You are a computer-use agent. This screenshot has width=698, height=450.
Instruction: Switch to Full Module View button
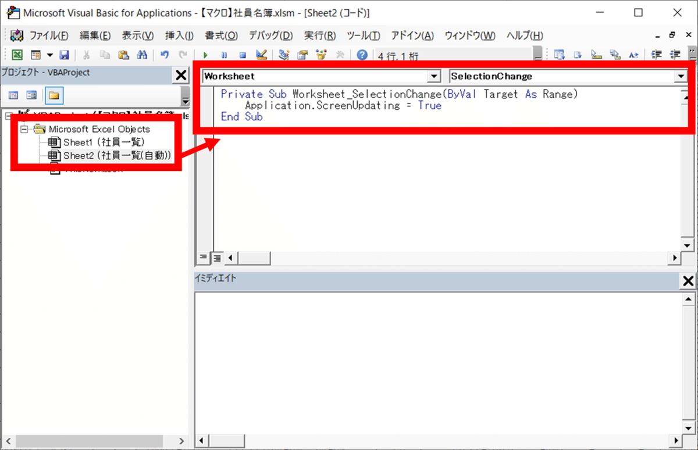(x=216, y=257)
